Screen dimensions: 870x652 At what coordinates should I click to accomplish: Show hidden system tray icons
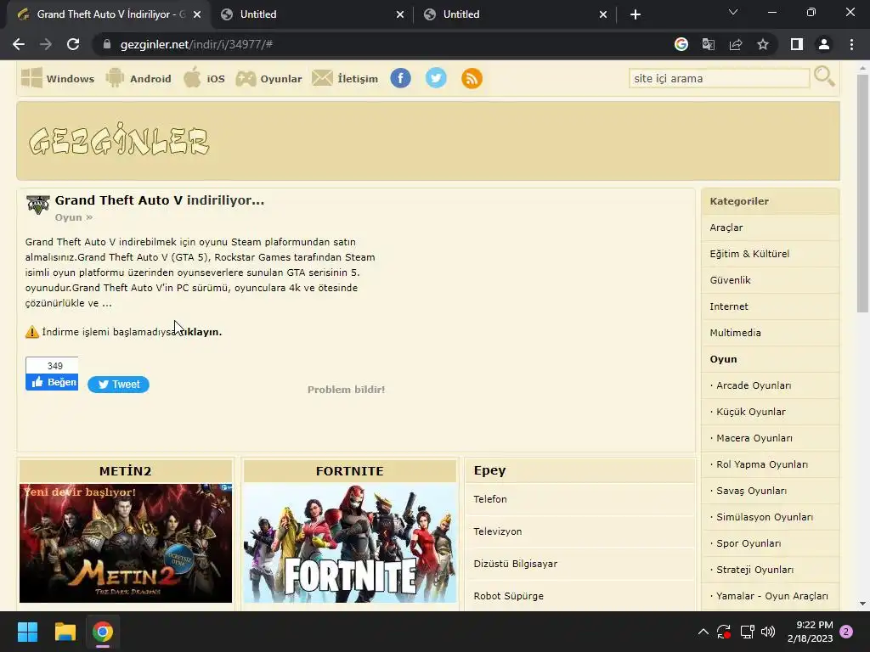(703, 632)
